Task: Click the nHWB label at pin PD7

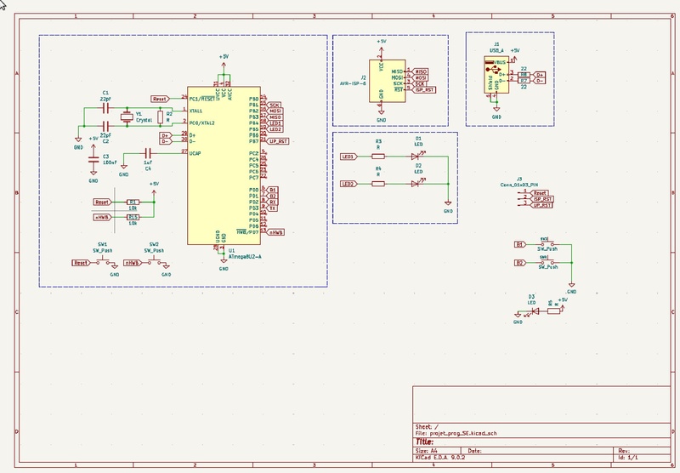Action: point(275,232)
